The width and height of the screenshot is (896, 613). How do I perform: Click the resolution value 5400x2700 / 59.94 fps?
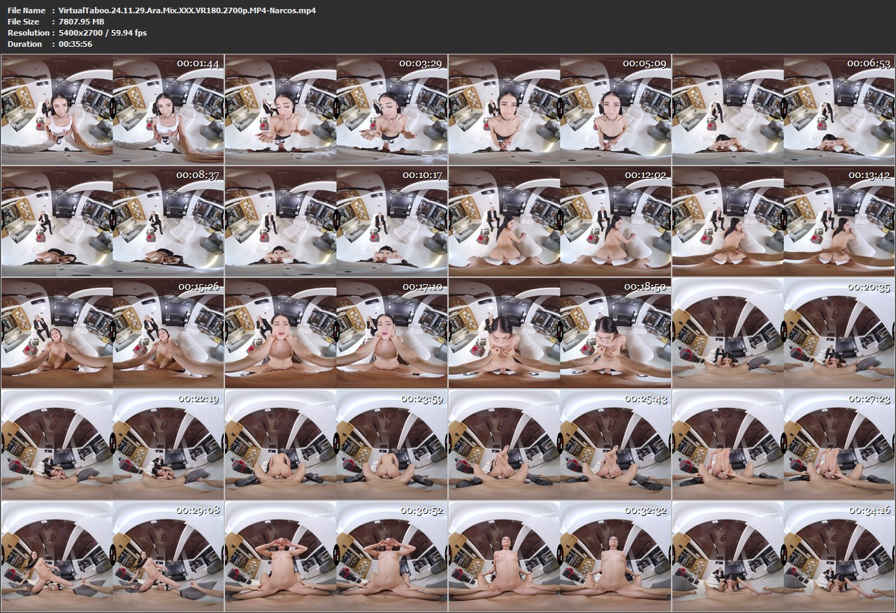point(103,33)
